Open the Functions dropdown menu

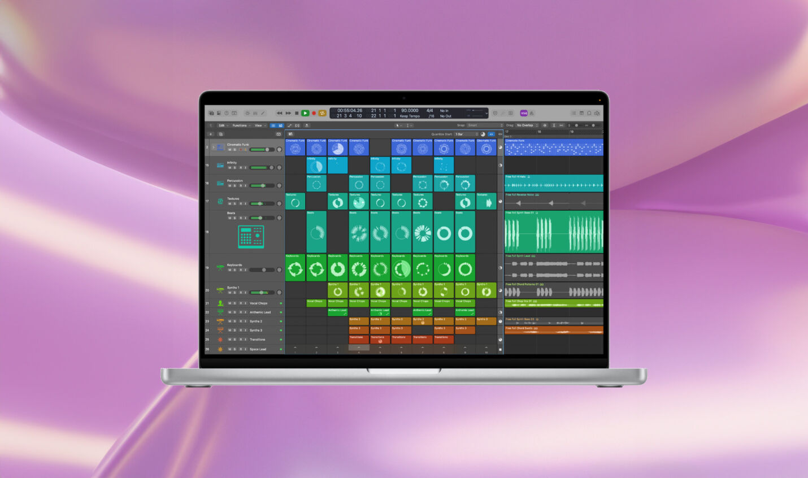pyautogui.click(x=241, y=125)
